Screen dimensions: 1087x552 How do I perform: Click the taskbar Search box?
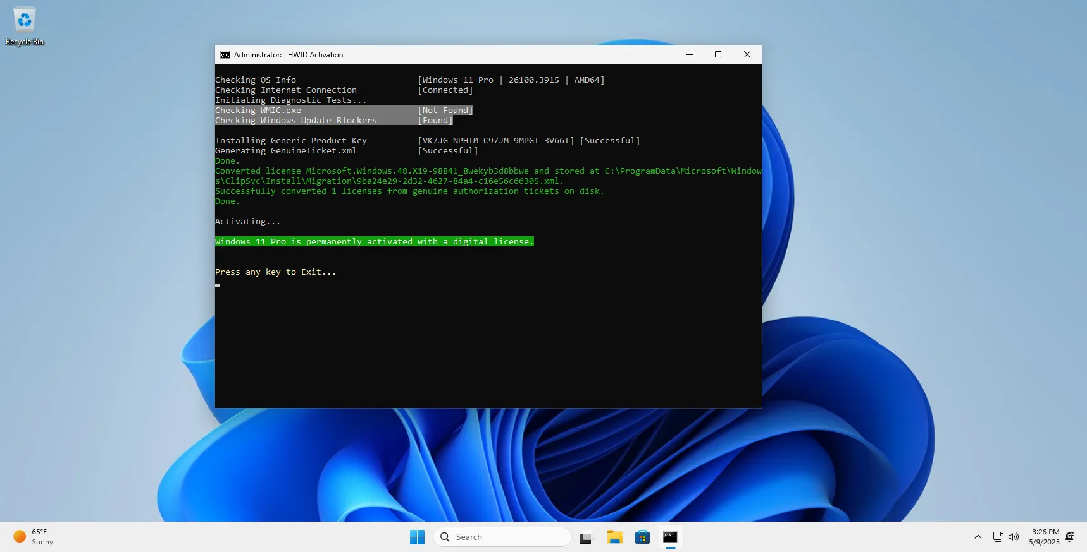click(x=502, y=537)
